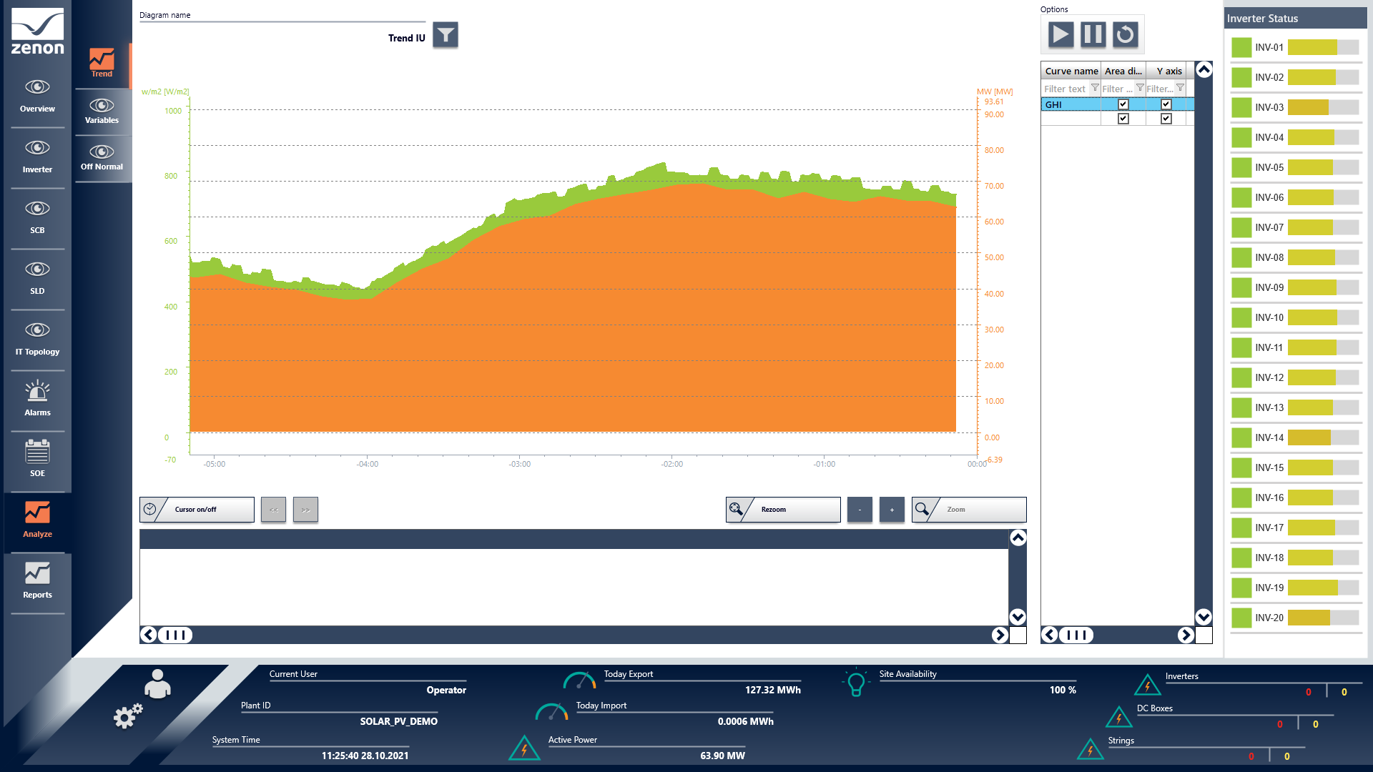Screen dimensions: 1373x772
Task: Open IT Topology view
Action: pyautogui.click(x=37, y=337)
